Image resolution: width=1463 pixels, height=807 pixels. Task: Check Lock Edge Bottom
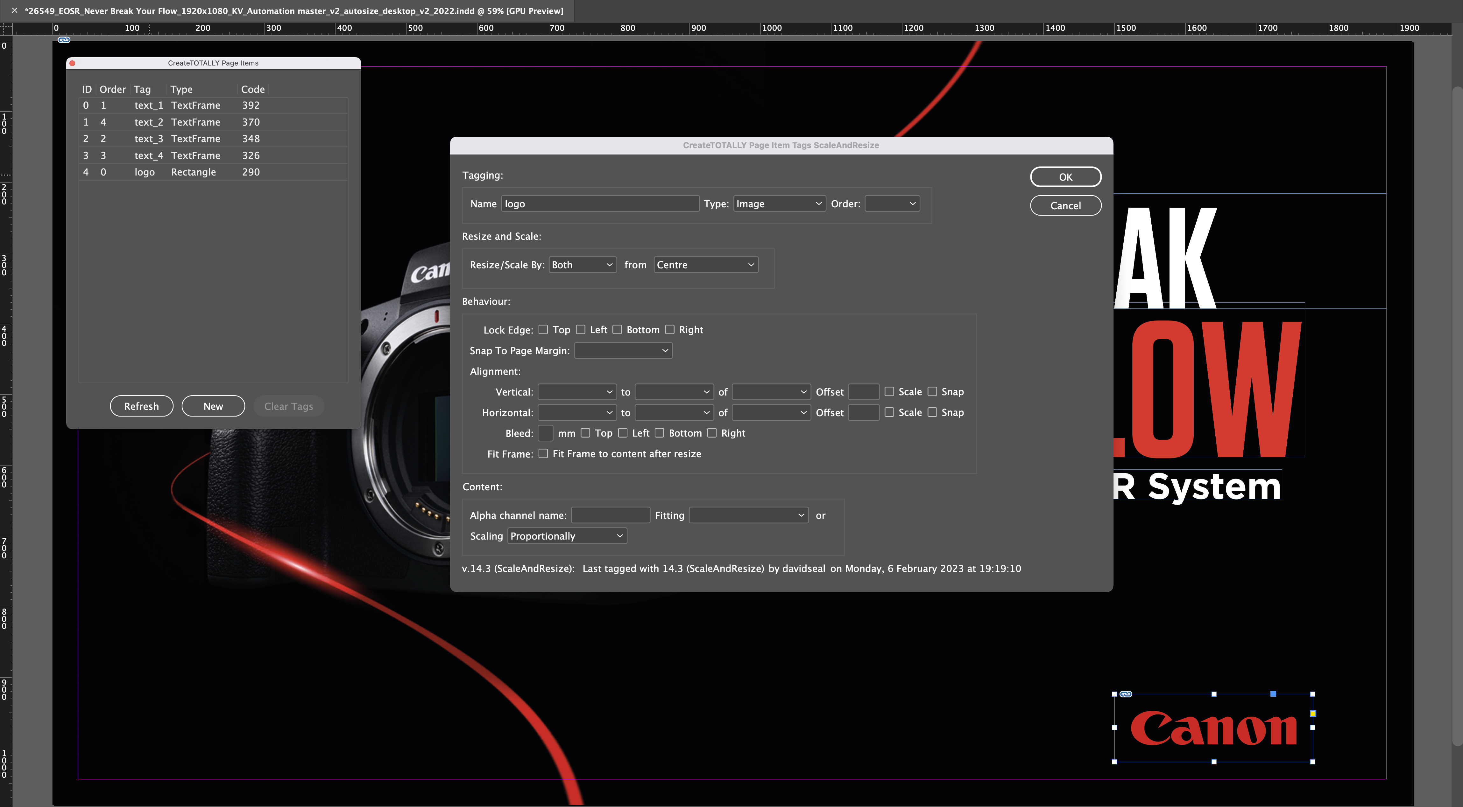coord(617,329)
